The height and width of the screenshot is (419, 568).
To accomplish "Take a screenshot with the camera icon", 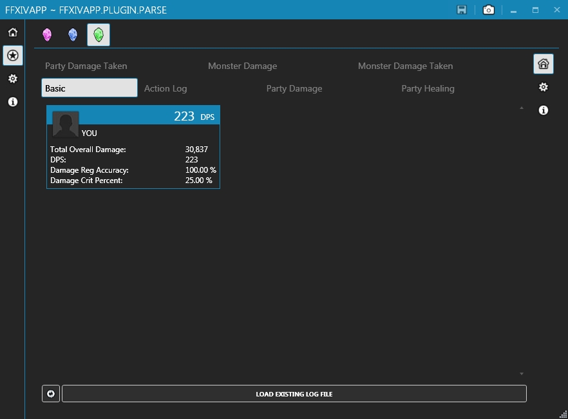I will (x=489, y=10).
